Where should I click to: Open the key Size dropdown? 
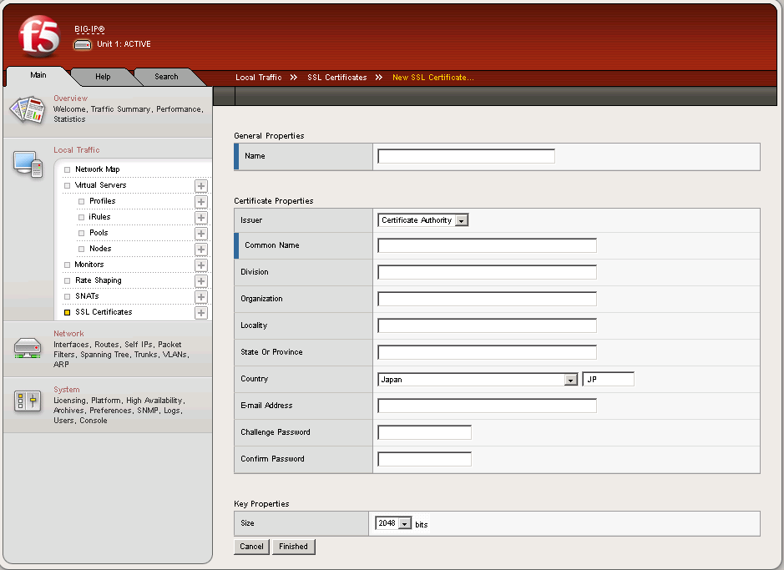[x=394, y=523]
